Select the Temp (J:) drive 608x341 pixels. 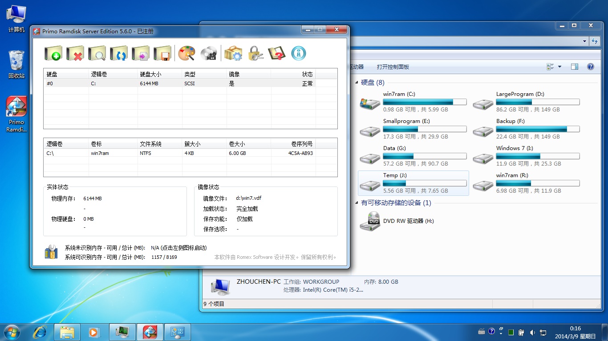tap(413, 183)
